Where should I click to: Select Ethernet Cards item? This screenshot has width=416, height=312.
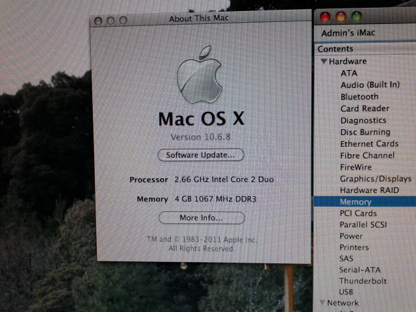(369, 144)
